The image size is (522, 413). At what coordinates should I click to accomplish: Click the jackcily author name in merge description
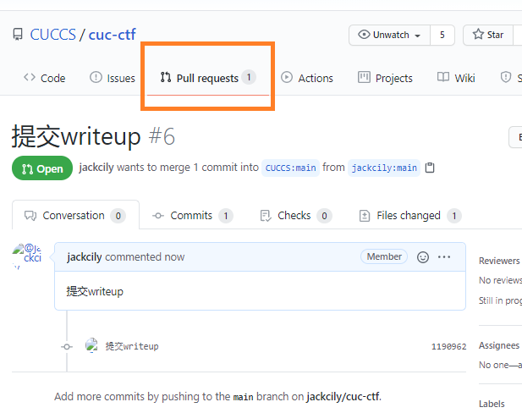(x=96, y=168)
